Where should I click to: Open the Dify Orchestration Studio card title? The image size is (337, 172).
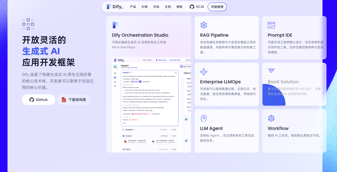tap(140, 35)
